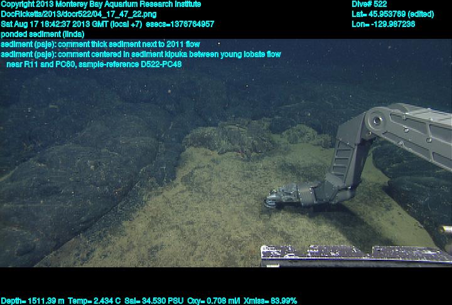Select the 'ponded sediment (linda)' annotation
Viewport: 452px width, 305px height.
pyautogui.click(x=43, y=34)
